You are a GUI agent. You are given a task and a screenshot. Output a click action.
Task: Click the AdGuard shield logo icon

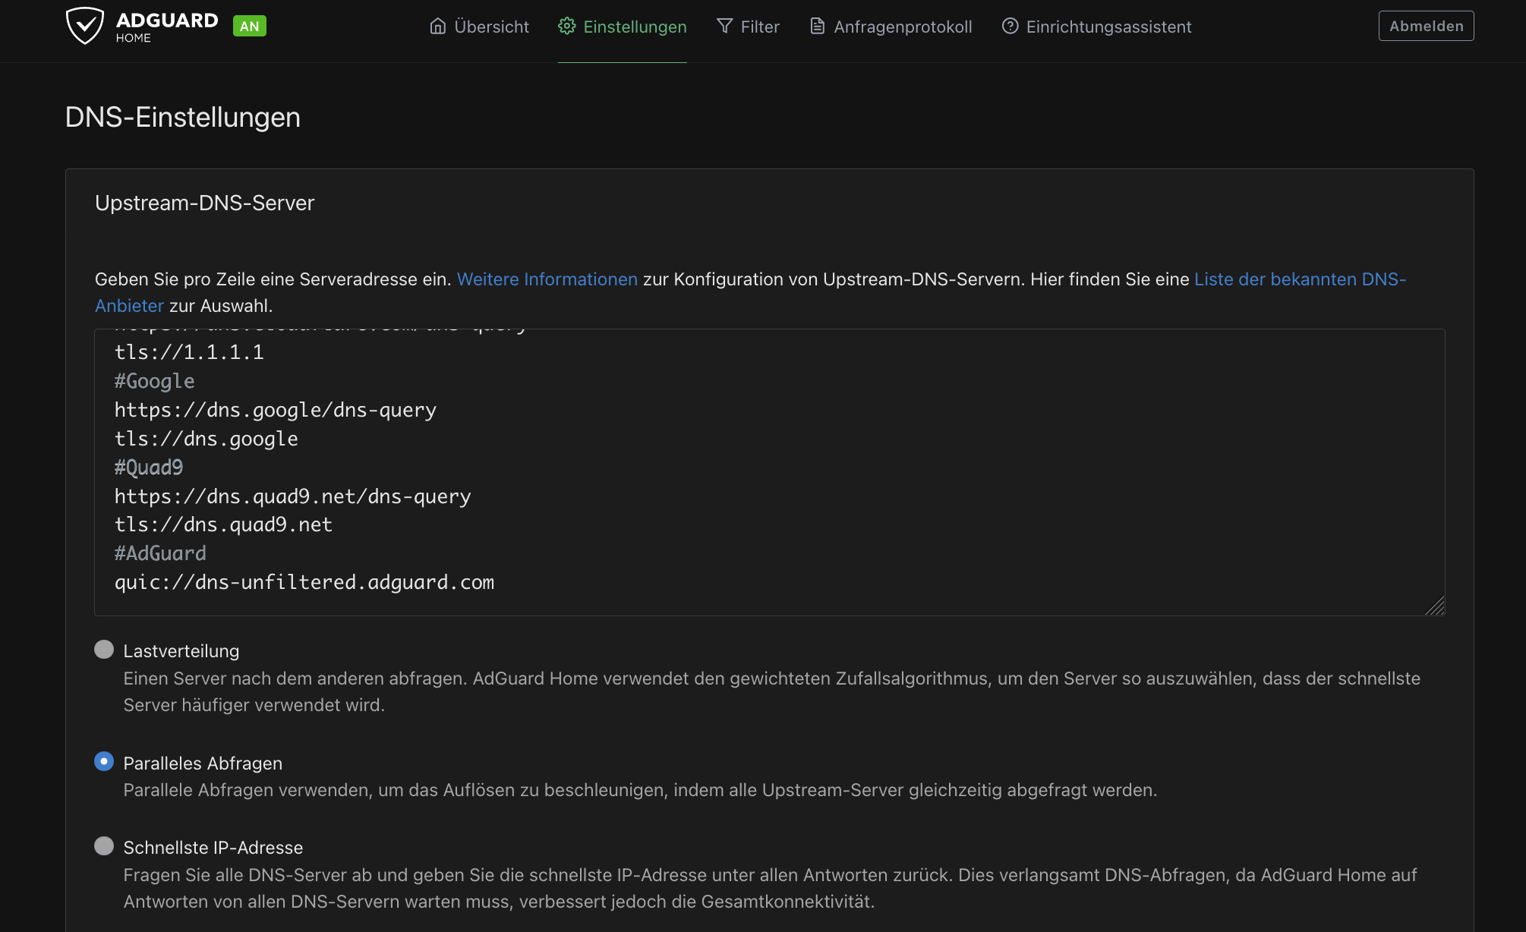click(x=84, y=26)
